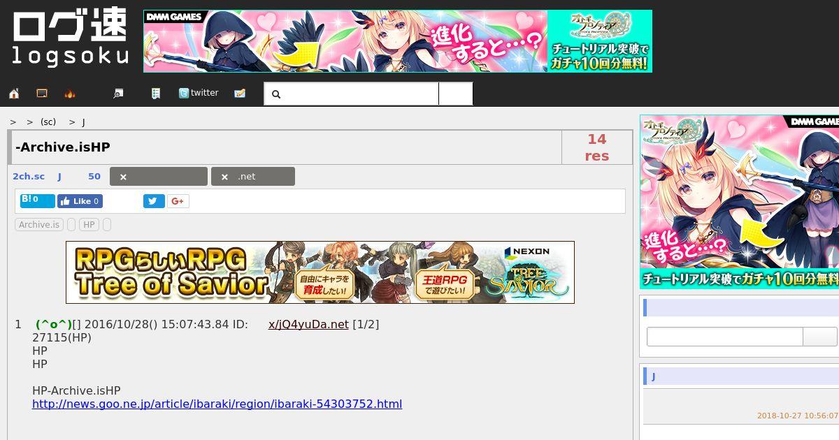Go to the home house icon
Screen dimensions: 839x440
(14, 94)
